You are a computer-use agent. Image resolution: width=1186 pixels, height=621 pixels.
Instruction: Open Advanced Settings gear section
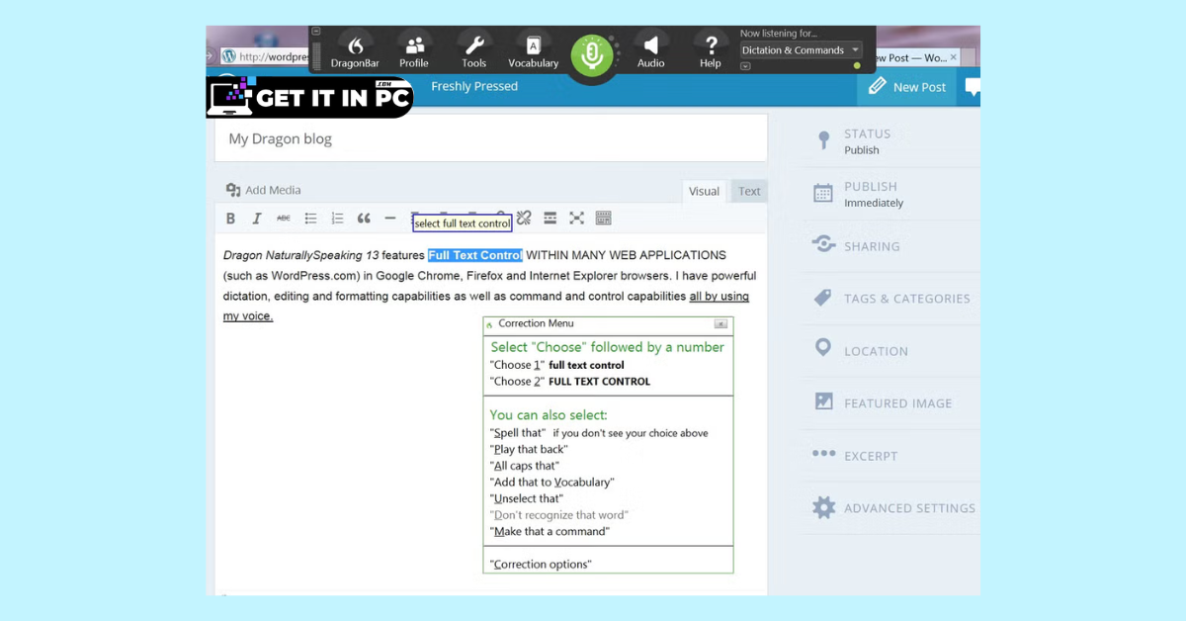coord(891,507)
